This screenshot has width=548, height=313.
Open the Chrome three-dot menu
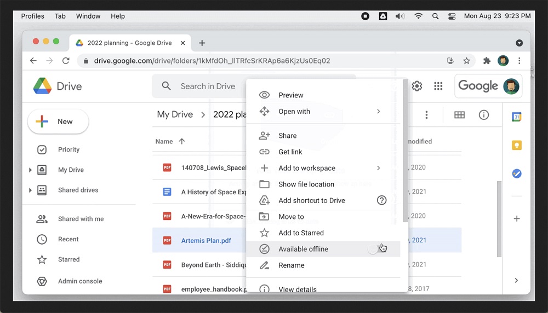coord(520,61)
